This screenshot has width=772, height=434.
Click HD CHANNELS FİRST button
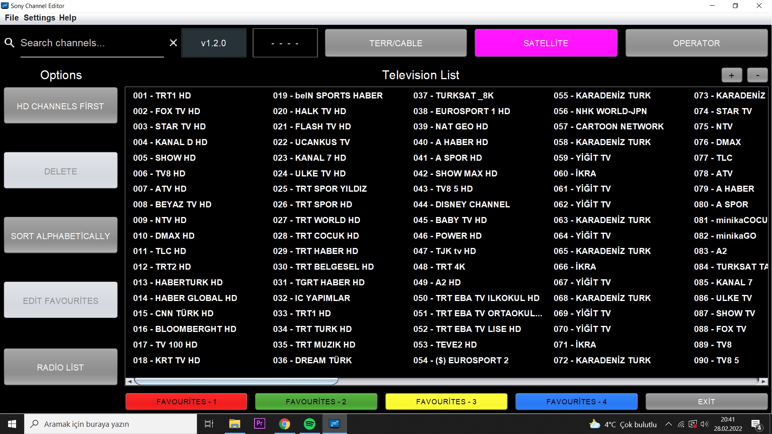pos(61,106)
